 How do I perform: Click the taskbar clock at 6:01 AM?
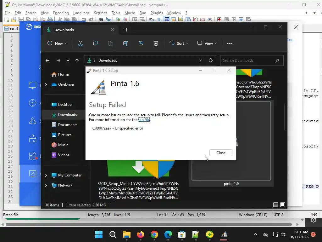[300, 234]
